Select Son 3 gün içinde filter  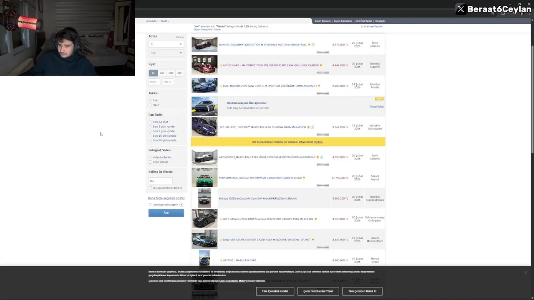[x=150, y=127]
